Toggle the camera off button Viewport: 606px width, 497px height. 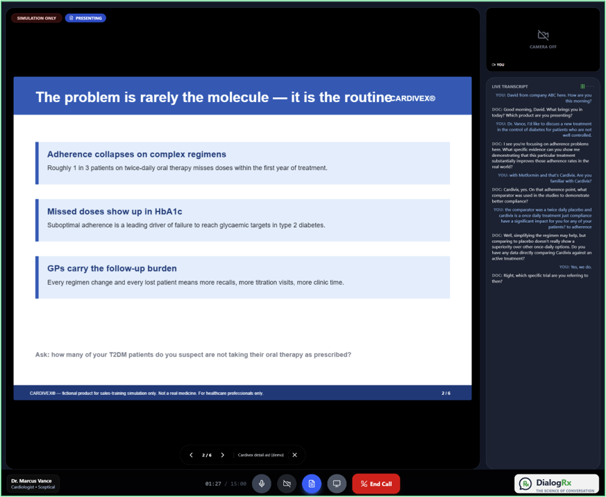287,484
